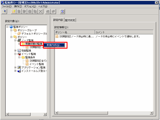The image size is (160, 120).
Task: Click the 監視条件 folder icon
Action: coord(23,57)
